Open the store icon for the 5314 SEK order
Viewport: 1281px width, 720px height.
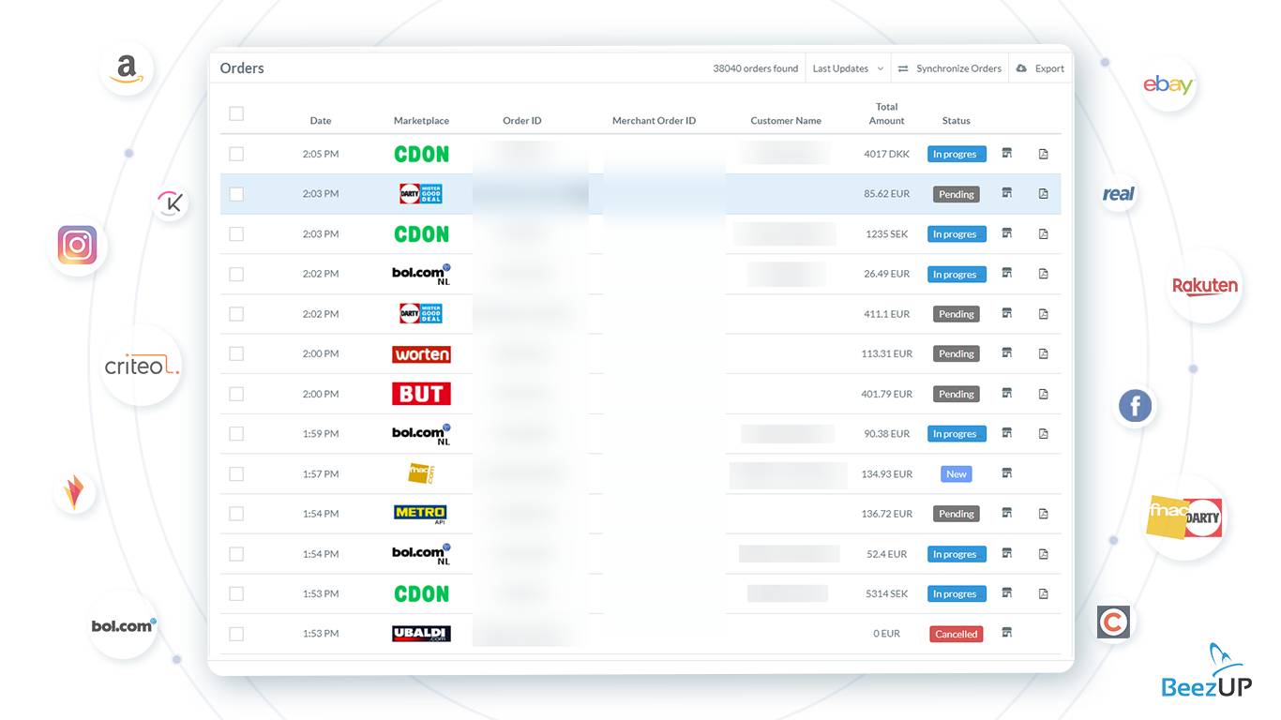(x=1007, y=593)
